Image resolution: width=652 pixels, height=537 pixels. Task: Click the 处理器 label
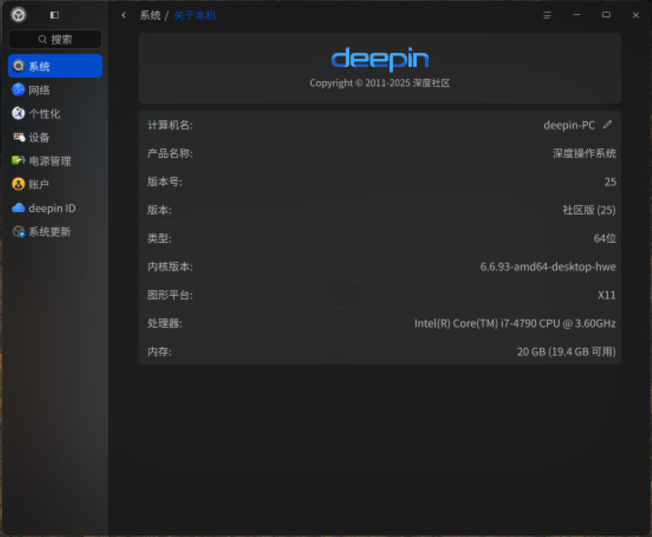(165, 323)
